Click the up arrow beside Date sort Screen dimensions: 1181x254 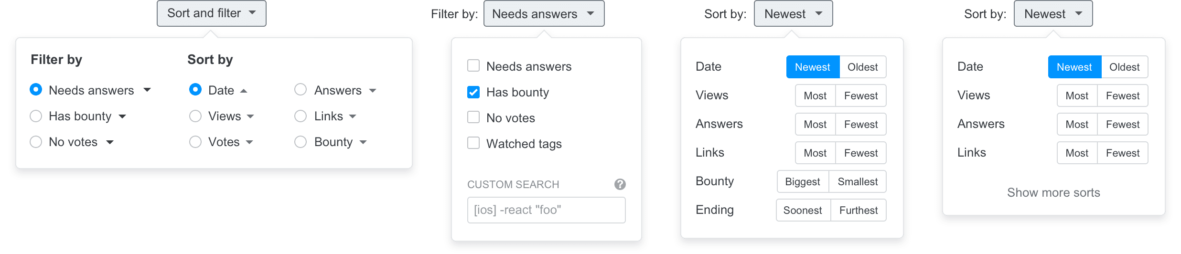point(244,91)
